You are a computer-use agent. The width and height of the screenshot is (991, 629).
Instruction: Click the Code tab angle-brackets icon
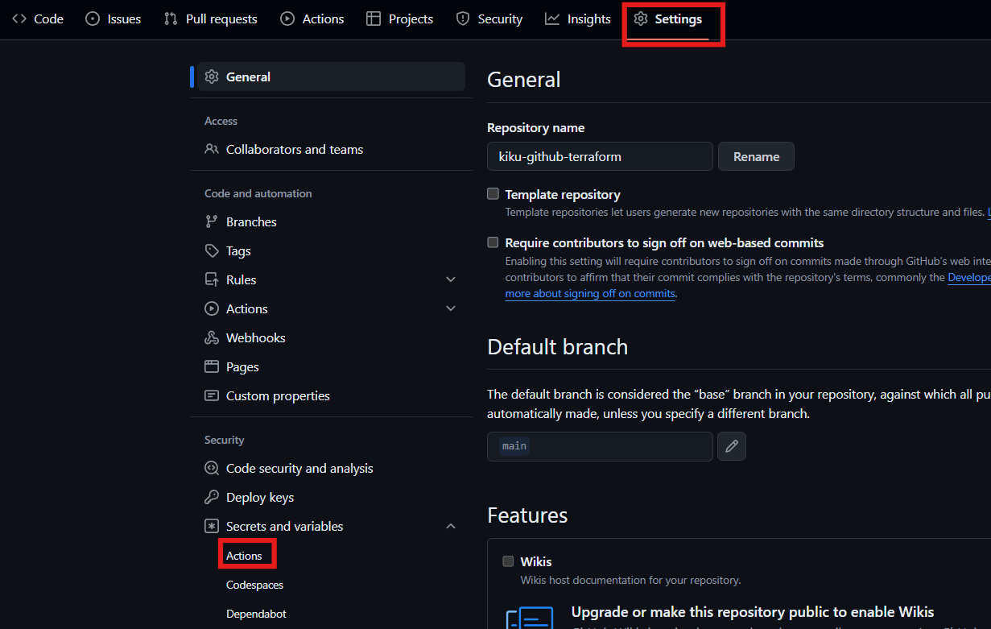tap(19, 19)
